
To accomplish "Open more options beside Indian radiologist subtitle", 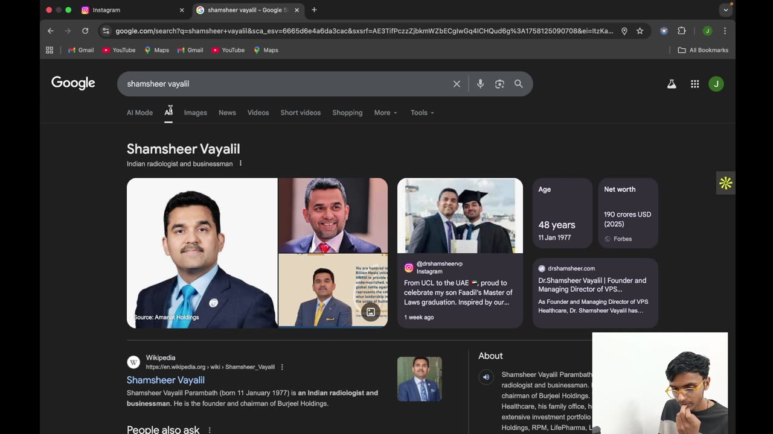I will (240, 163).
